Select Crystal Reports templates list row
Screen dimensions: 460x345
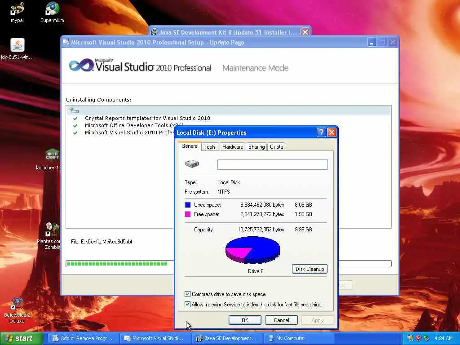click(x=229, y=118)
